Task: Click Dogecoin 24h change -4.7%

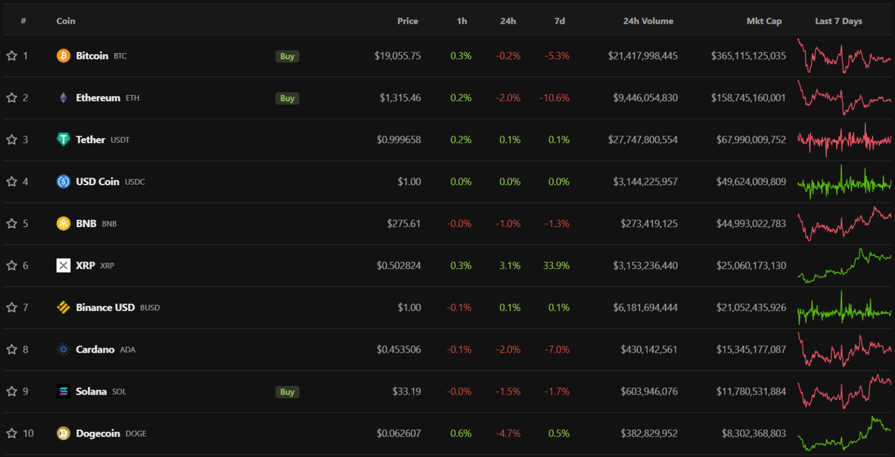Action: pyautogui.click(x=508, y=433)
